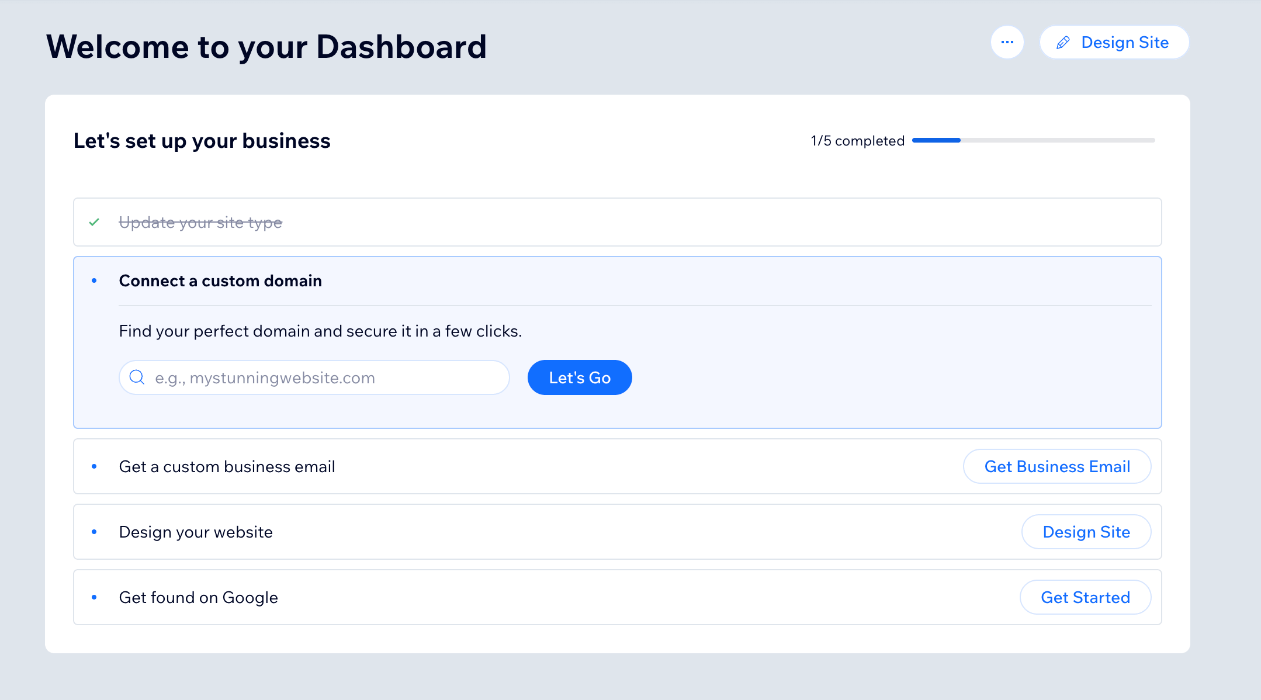1261x700 pixels.
Task: Click the '1/5 completed' progress text
Action: point(857,141)
